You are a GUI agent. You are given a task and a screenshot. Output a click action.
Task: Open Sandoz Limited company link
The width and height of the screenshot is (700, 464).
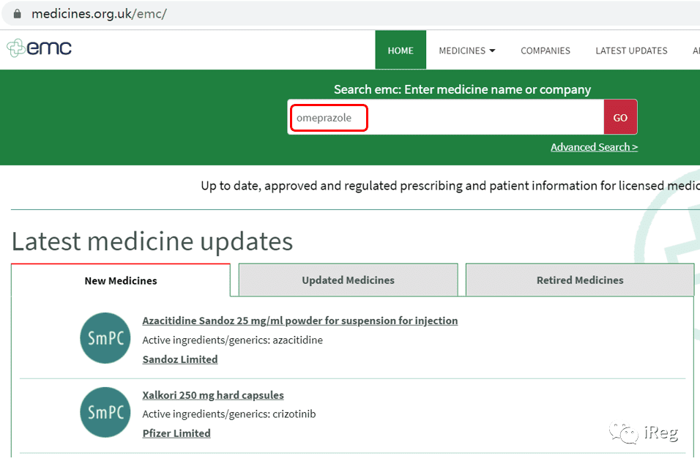click(180, 359)
